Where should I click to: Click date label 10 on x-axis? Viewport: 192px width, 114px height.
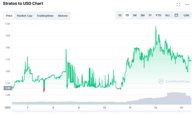pyautogui.click(x=104, y=108)
